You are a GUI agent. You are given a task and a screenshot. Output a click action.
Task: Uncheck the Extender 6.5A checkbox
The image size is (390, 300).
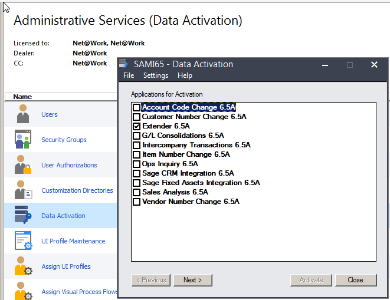click(137, 126)
